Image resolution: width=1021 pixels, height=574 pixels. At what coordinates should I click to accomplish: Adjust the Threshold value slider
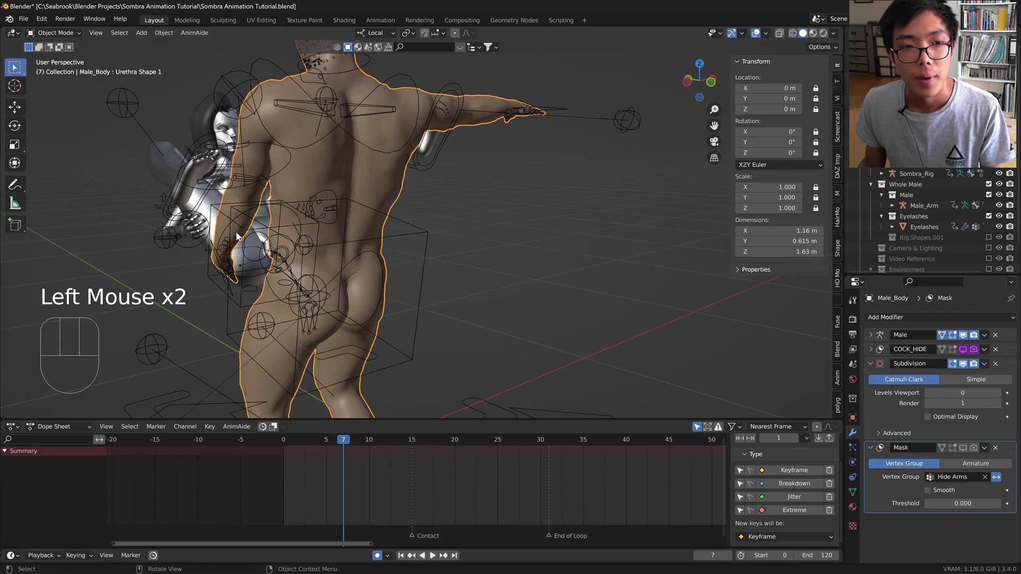pos(962,503)
